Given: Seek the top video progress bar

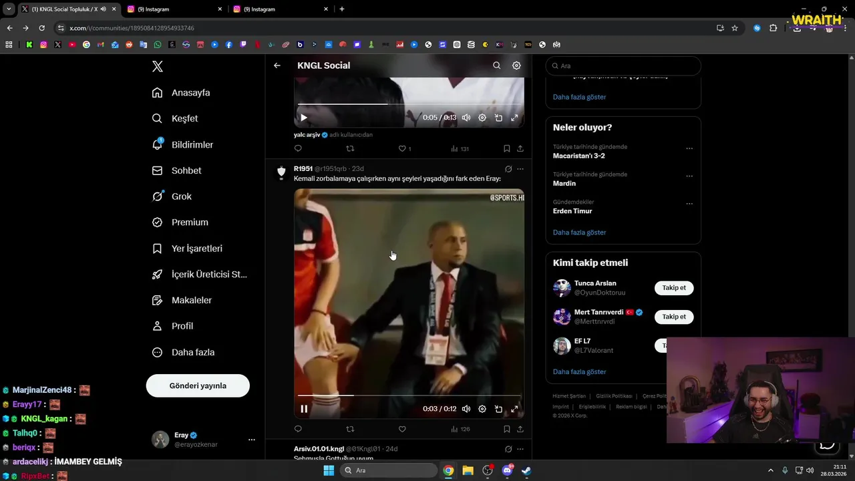Looking at the screenshot, I should (409, 104).
